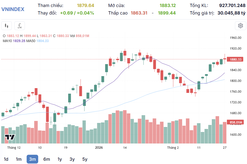Select the 5y timeframe button
Viewport: 247px width, 164px height.
(85, 159)
